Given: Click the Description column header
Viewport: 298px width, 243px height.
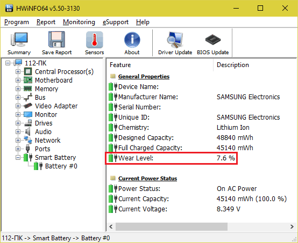Looking at the screenshot, I should [254, 65].
